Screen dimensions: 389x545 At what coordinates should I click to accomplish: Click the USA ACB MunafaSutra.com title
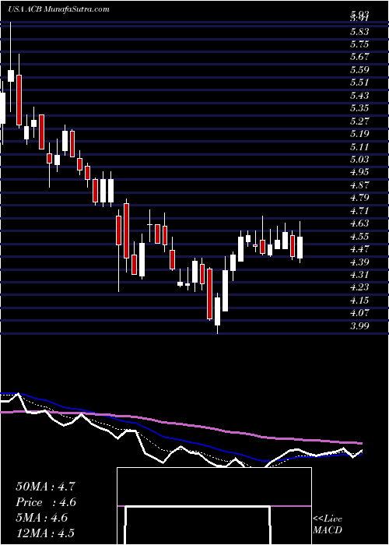coord(58,9)
